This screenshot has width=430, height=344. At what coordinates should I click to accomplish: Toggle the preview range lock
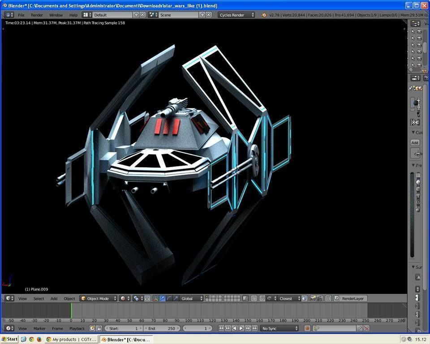point(99,328)
